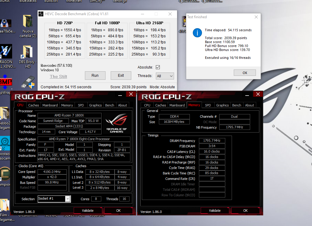Viewport: 312px width, 226px height.
Task: Open SPD tab in left CPU-Z window
Action: (x=81, y=105)
